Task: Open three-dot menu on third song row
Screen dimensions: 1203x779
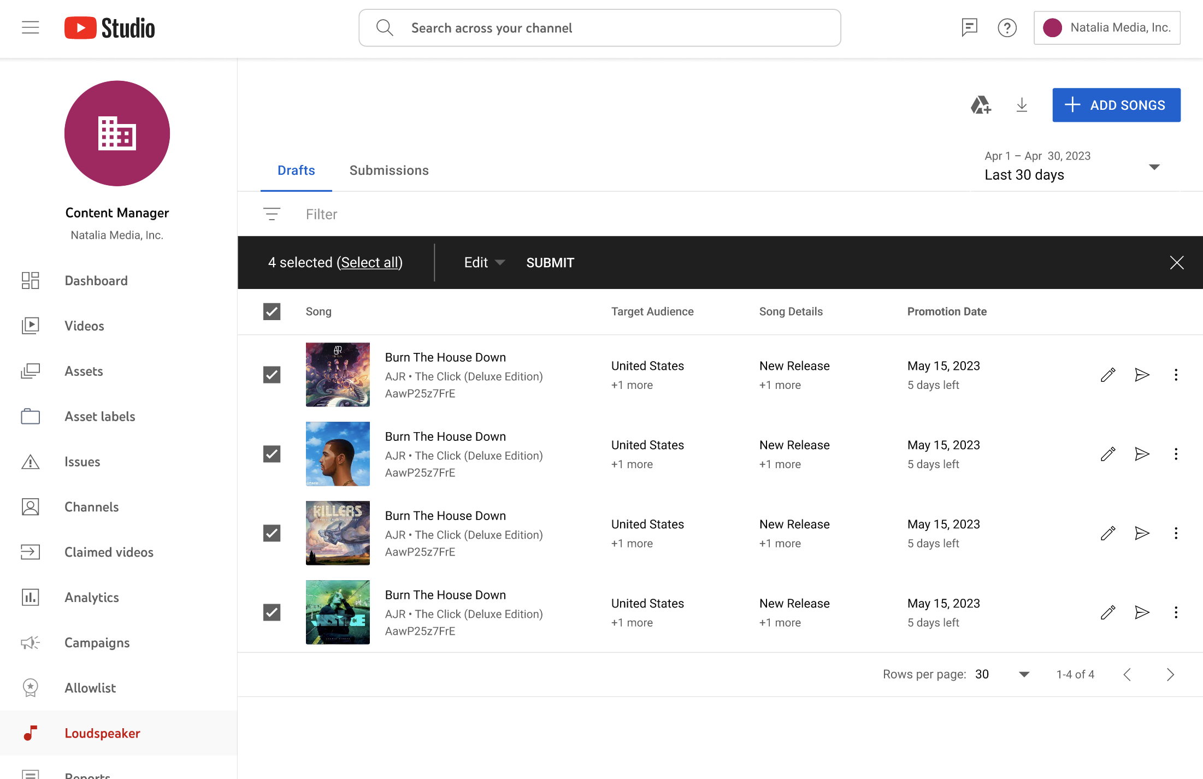Action: point(1176,533)
